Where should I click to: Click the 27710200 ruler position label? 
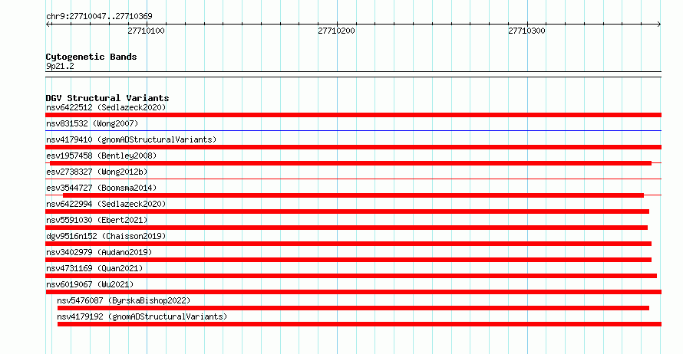336,31
